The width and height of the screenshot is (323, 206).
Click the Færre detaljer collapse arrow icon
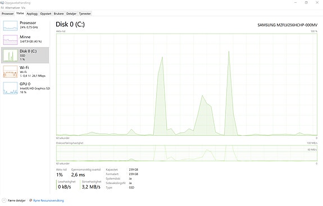(4, 200)
